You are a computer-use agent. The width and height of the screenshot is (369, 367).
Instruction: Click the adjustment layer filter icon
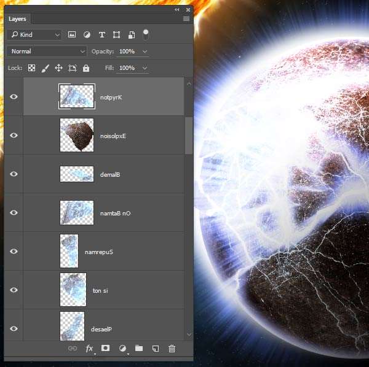coord(87,35)
